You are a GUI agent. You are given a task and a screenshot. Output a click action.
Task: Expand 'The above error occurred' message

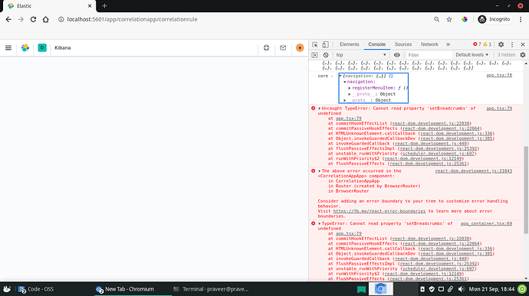[x=320, y=171]
